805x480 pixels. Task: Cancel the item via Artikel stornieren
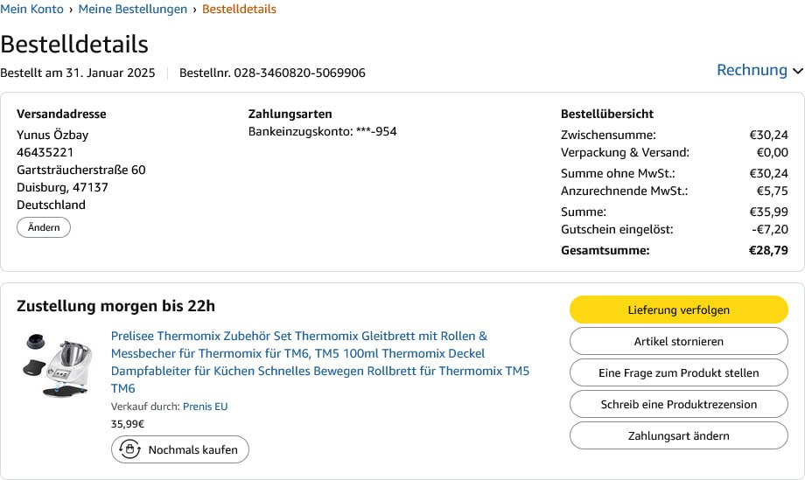pyautogui.click(x=678, y=341)
